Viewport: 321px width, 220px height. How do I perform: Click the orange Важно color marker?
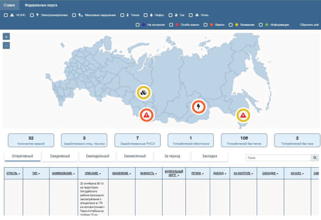click(x=212, y=25)
